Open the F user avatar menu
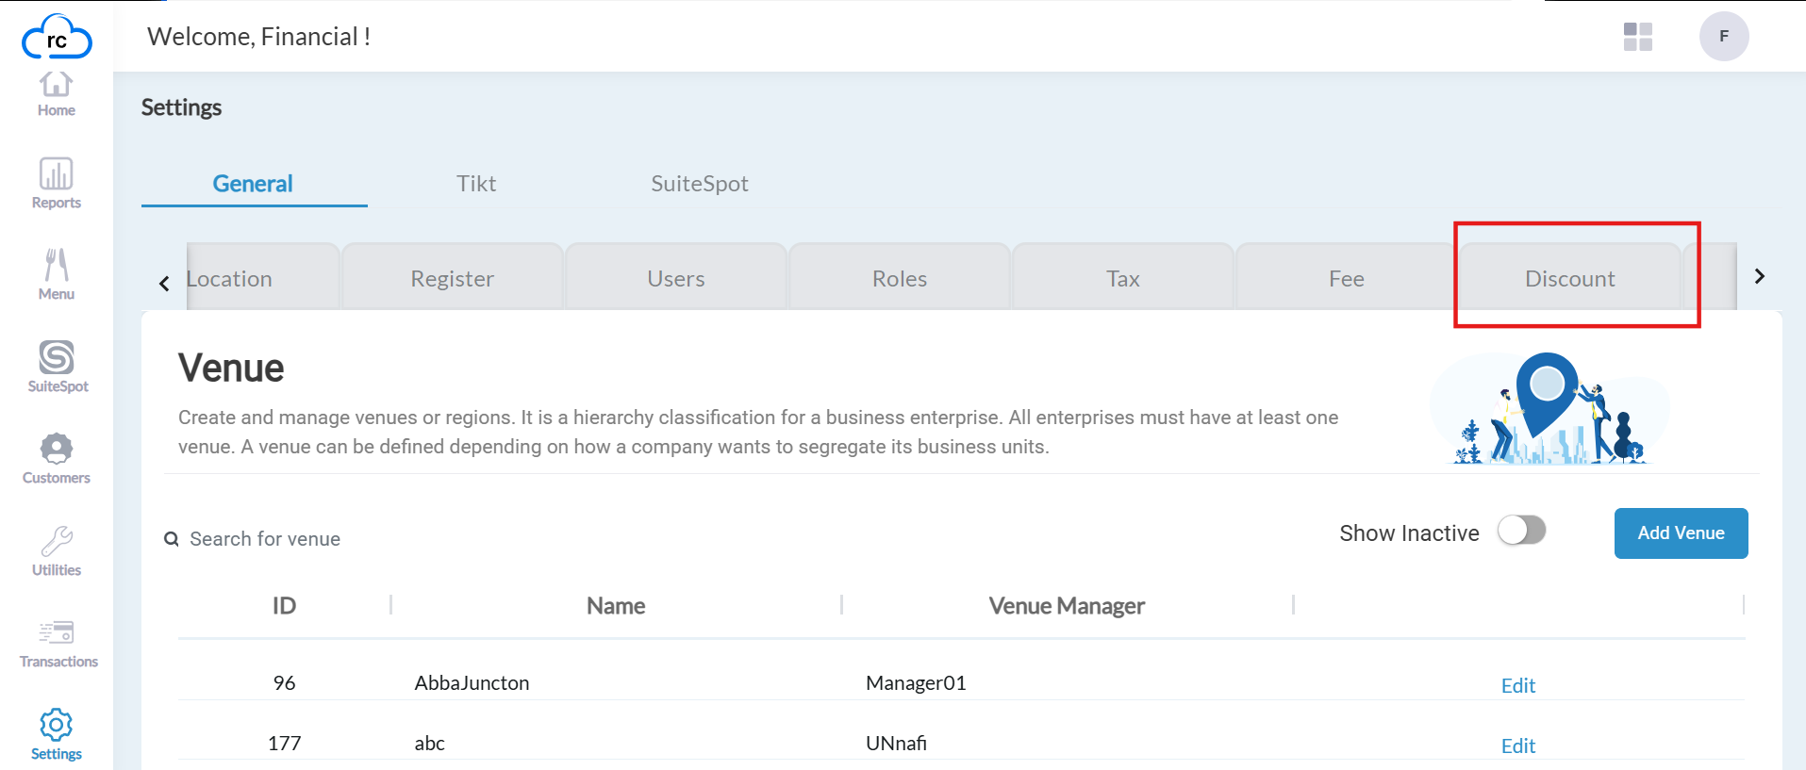This screenshot has width=1806, height=770. coord(1724,37)
